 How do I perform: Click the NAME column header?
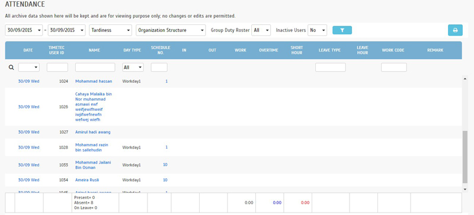click(94, 50)
